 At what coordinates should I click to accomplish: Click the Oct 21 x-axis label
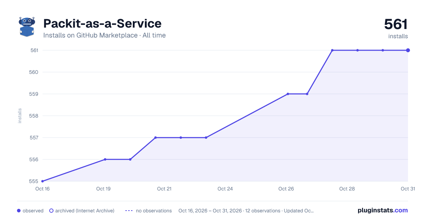pos(164,189)
